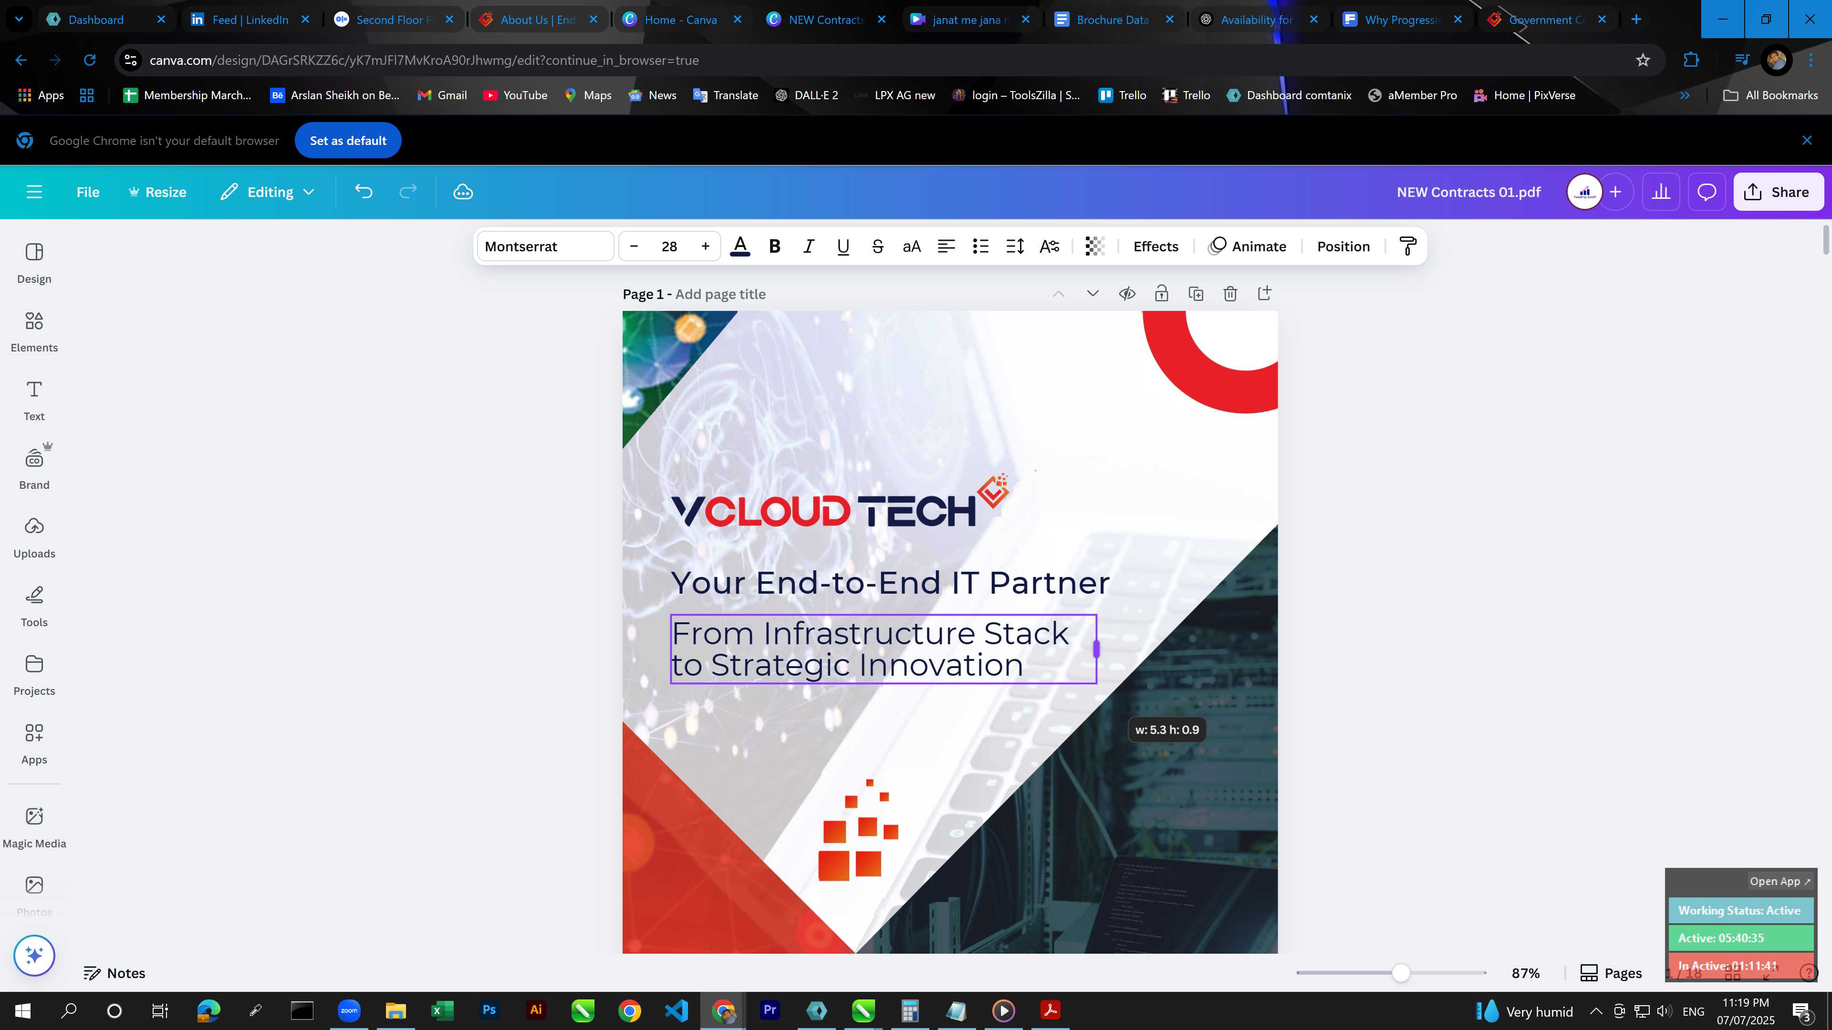Viewport: 1832px width, 1030px height.
Task: Open the Apps panel in Canva sidebar
Action: click(x=34, y=744)
